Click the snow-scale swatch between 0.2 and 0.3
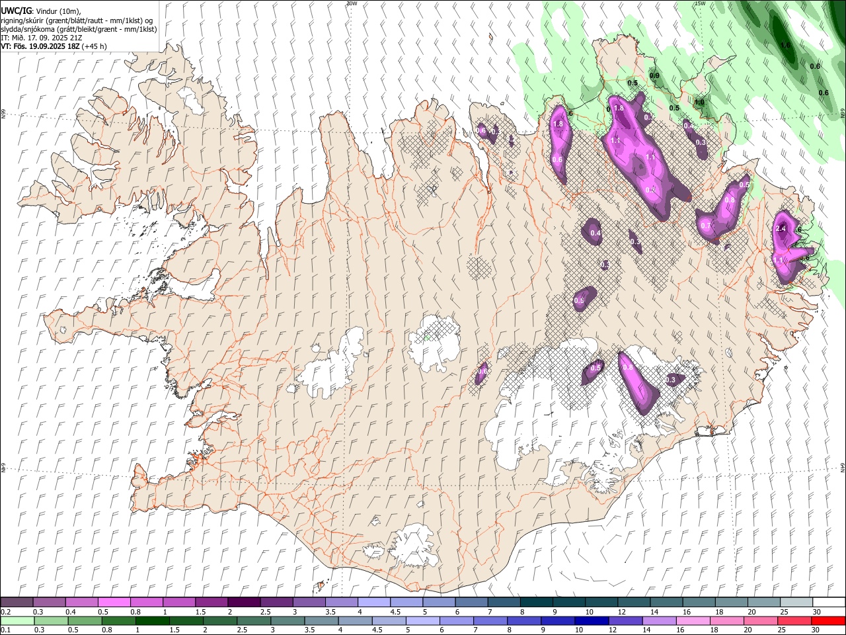The image size is (846, 635). (x=17, y=602)
